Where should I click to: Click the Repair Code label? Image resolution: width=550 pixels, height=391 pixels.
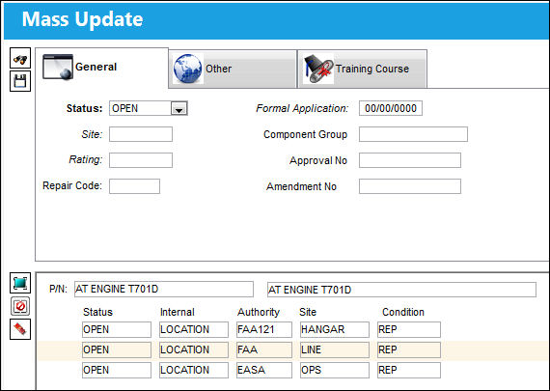coord(72,185)
